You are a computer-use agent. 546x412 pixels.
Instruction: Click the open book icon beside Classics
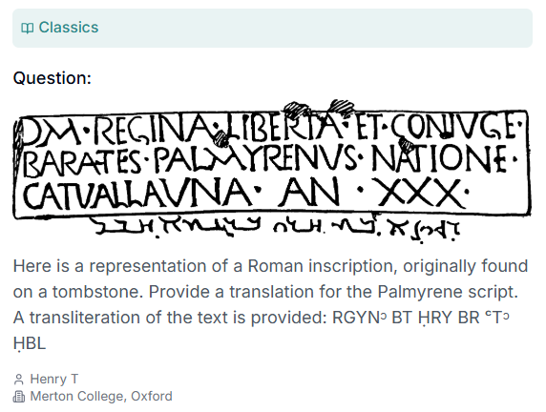coord(27,28)
